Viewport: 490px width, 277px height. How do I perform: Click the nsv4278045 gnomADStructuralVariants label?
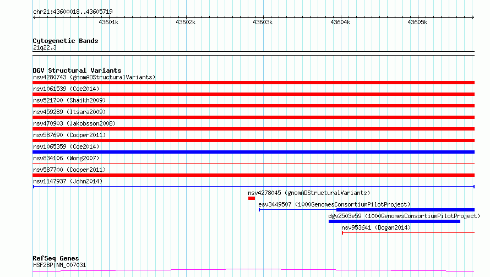[x=309, y=193]
